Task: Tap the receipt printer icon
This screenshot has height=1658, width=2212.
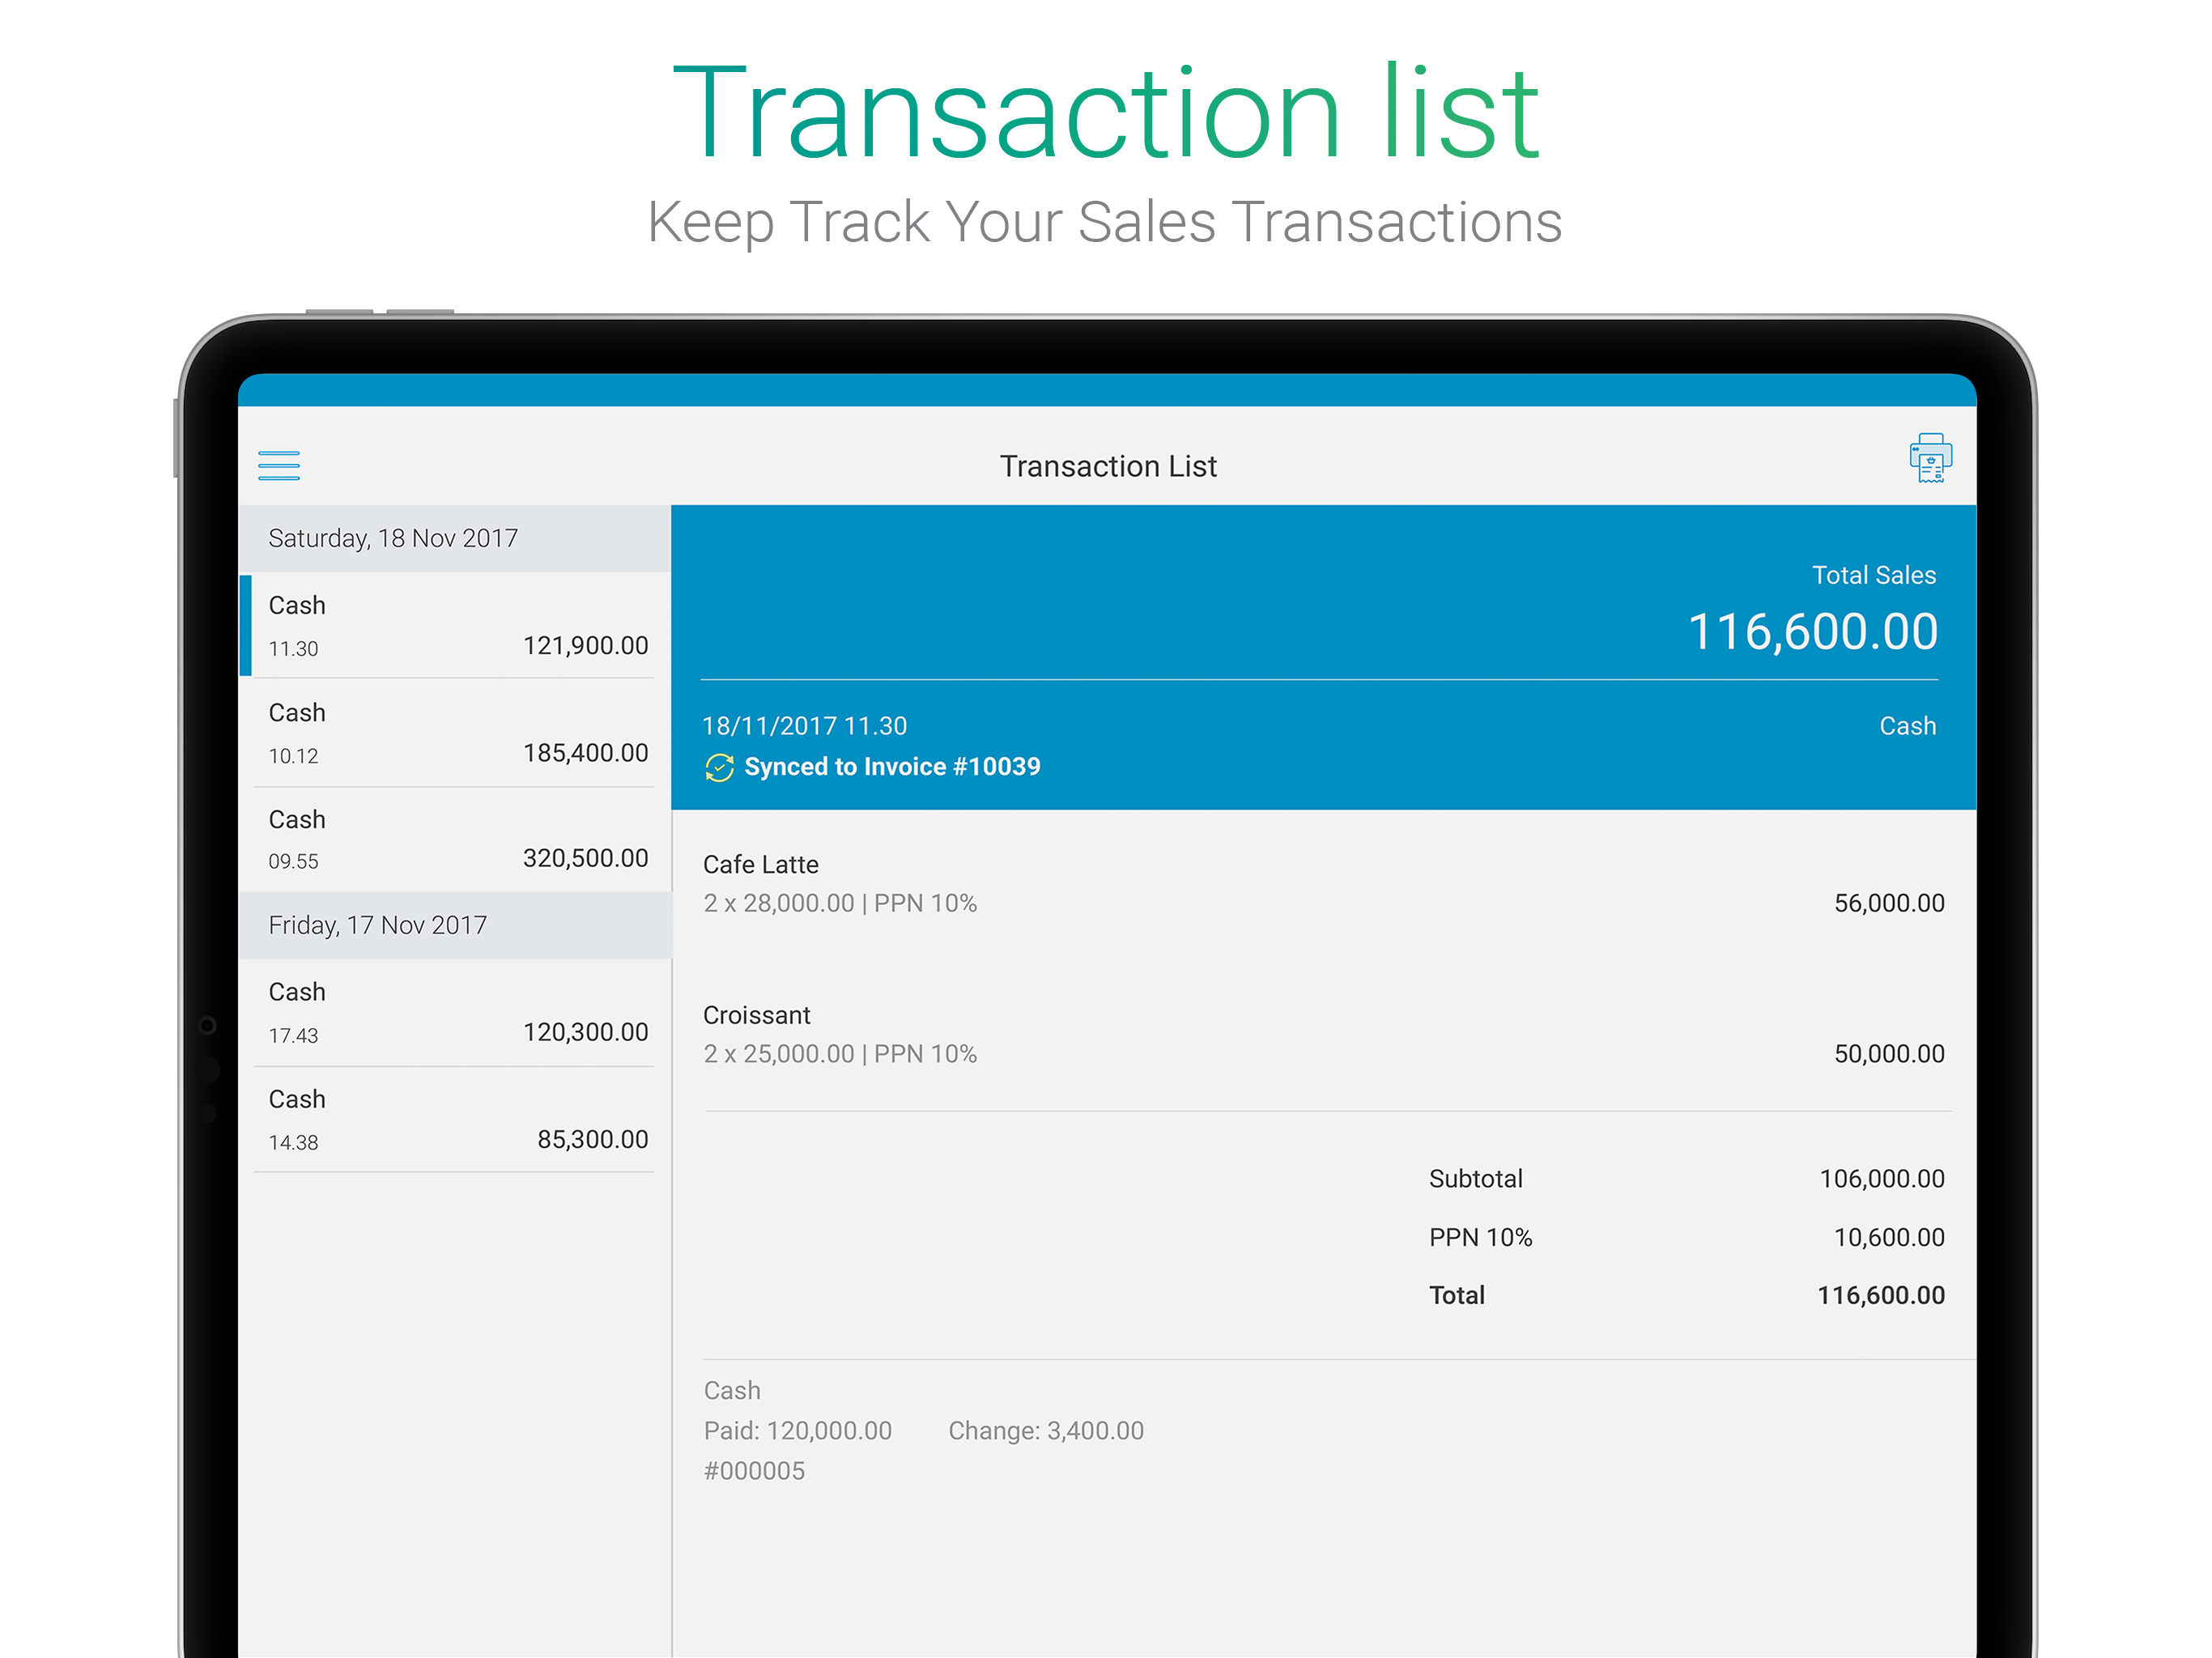Action: 1930,458
